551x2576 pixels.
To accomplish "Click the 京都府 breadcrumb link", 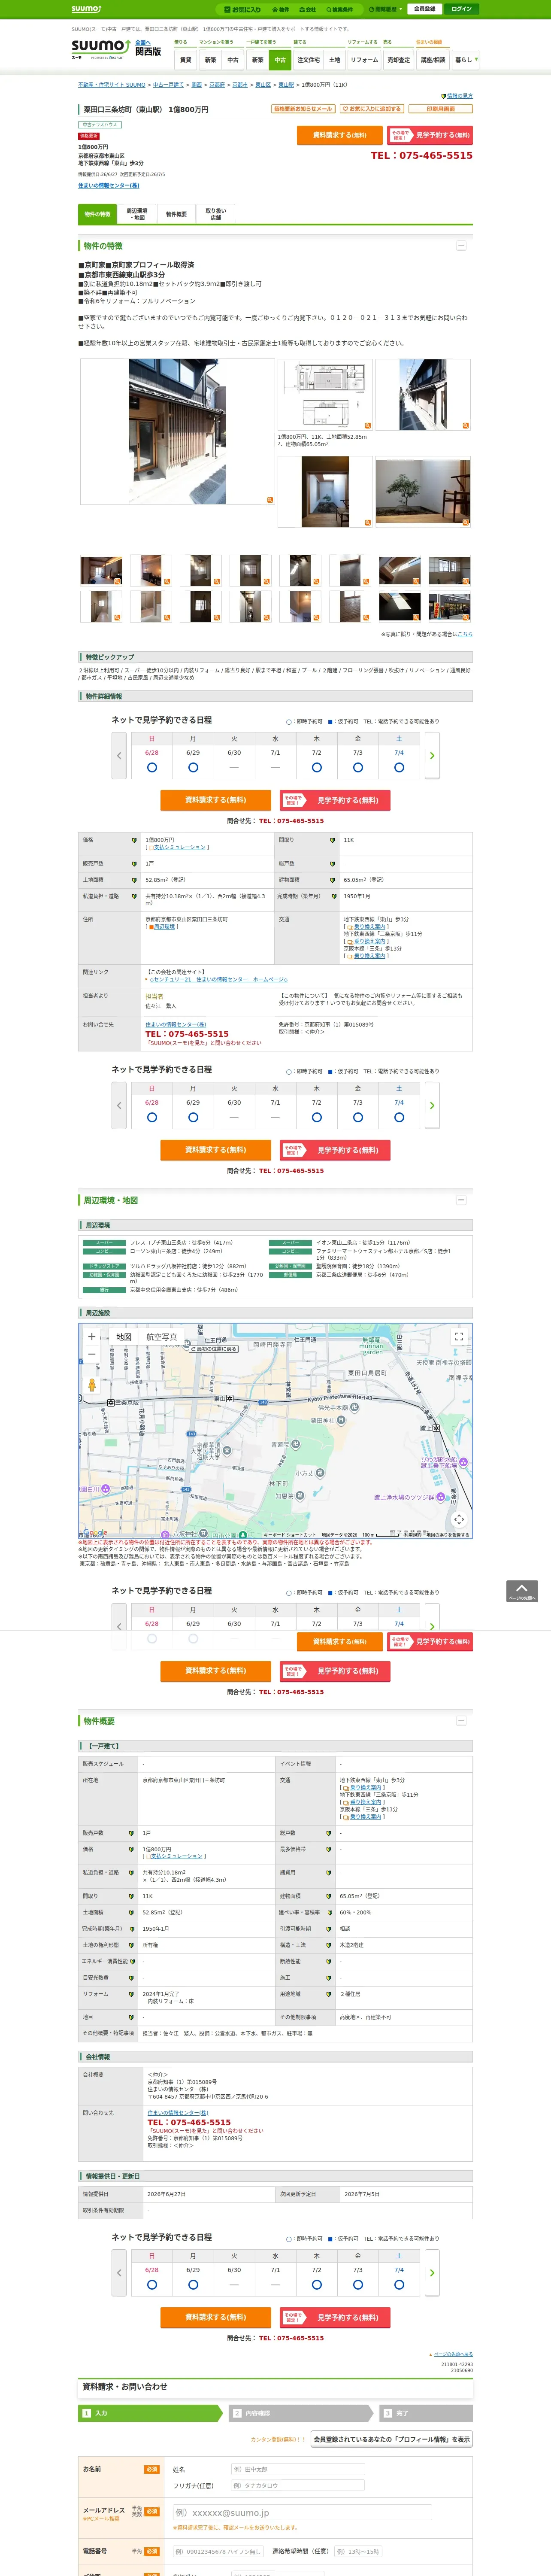I will [x=217, y=85].
